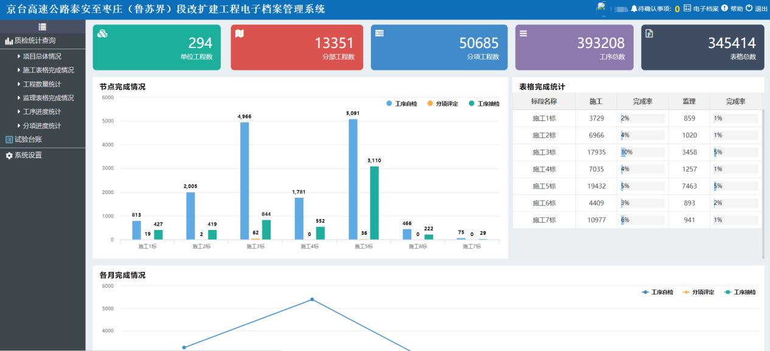
Task: Click the 13351 分部工程数 card
Action: (297, 47)
